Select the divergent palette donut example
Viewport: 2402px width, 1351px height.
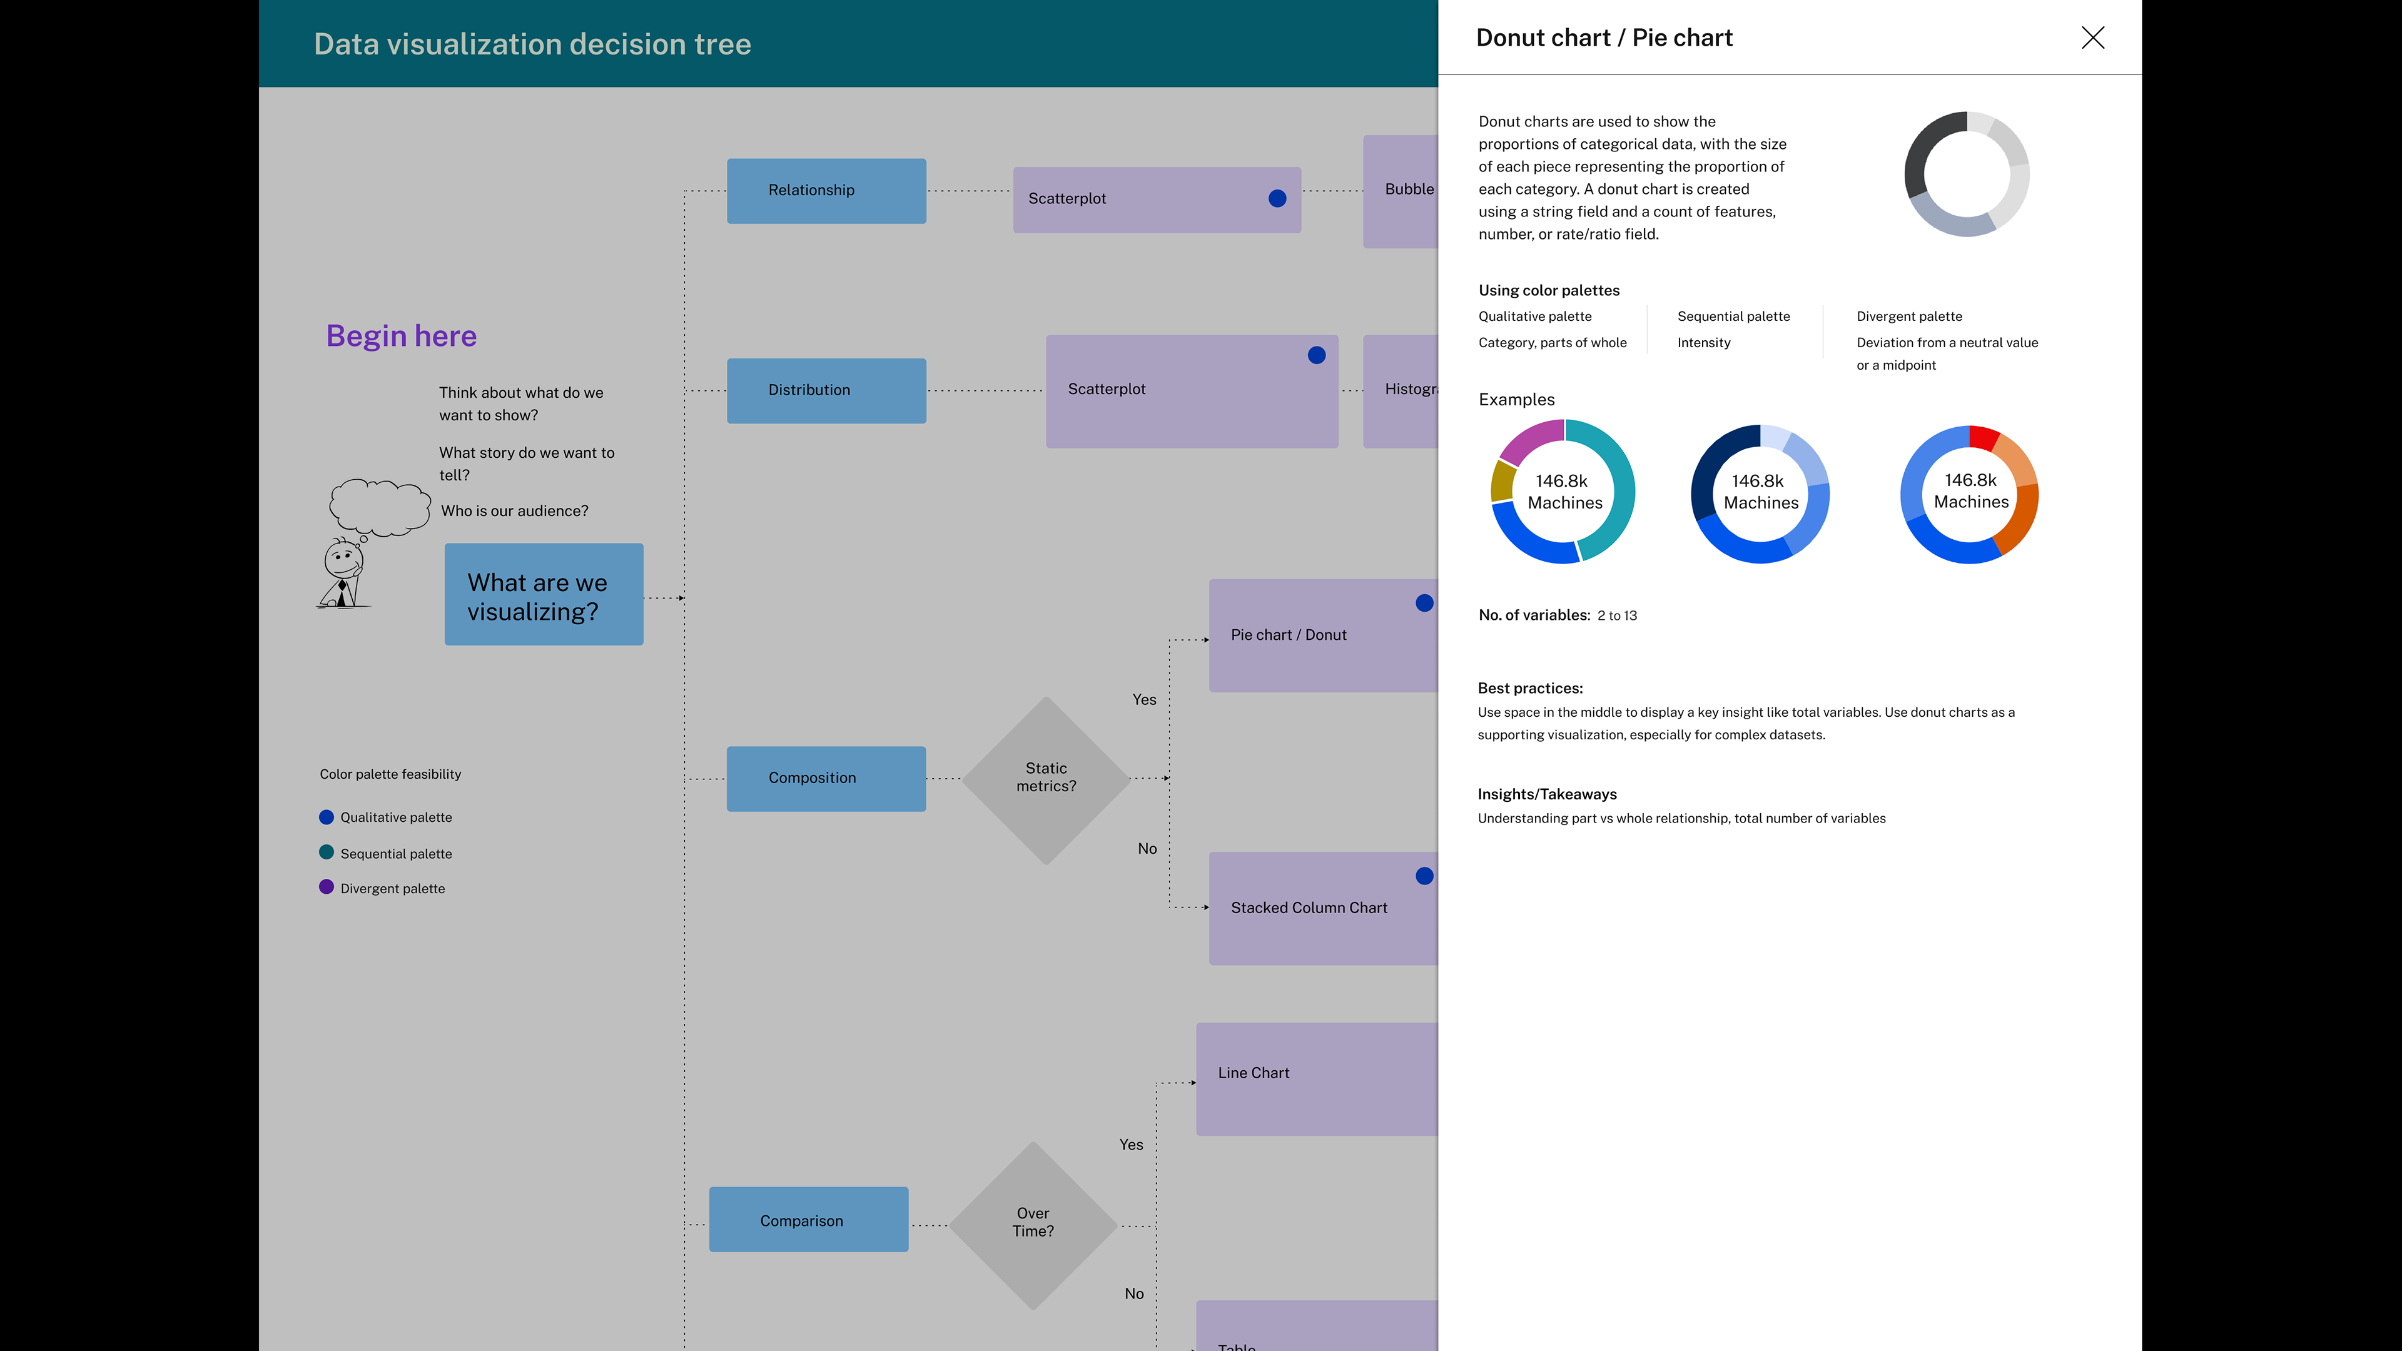(1969, 493)
